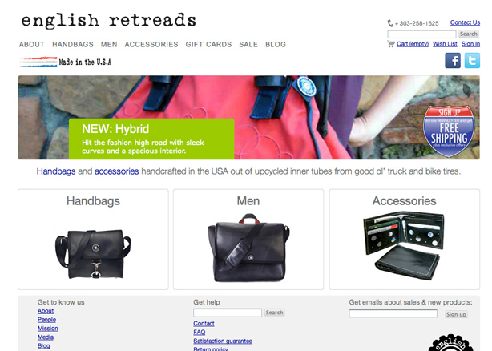492x351 pixels.
Task: Open the Handbags menu item
Action: point(73,45)
